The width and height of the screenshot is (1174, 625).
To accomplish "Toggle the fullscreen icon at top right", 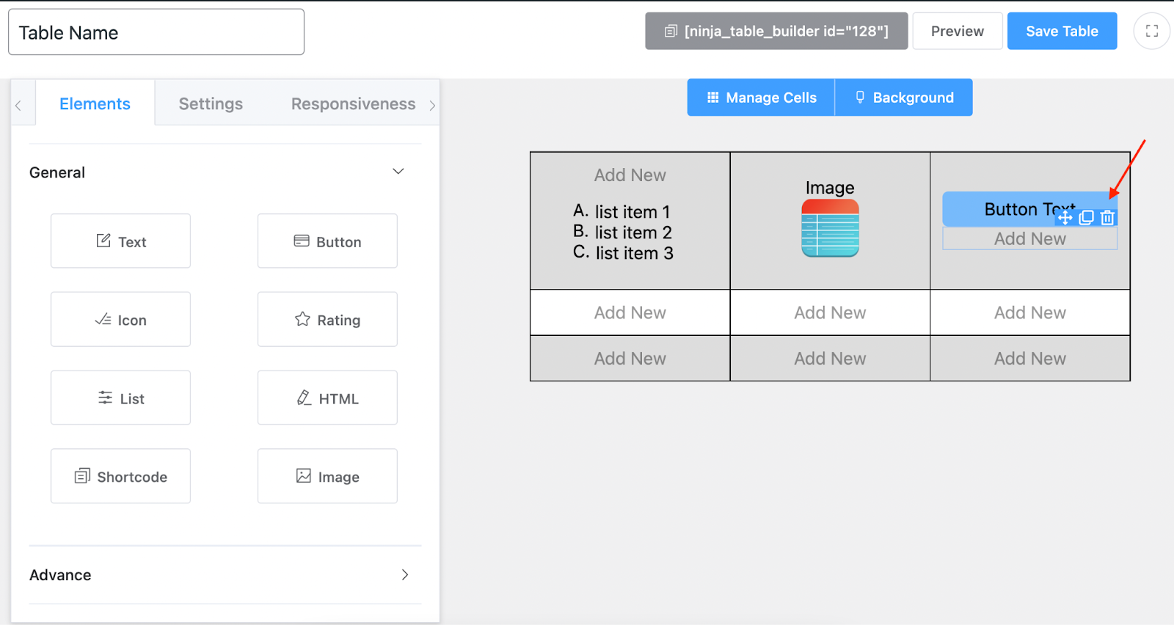I will pyautogui.click(x=1151, y=31).
